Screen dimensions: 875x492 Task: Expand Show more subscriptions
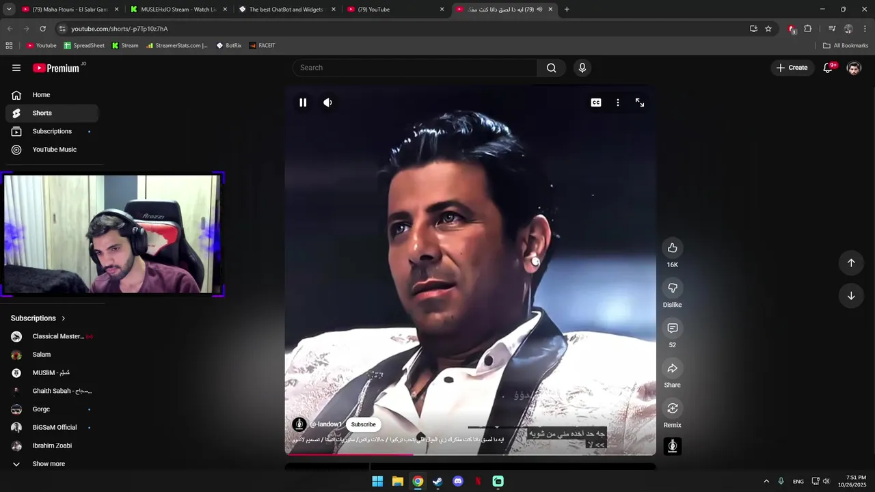click(52, 464)
